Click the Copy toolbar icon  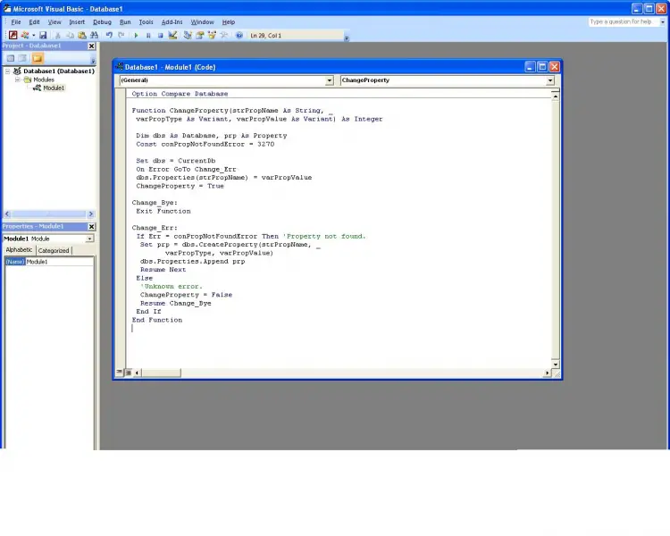70,35
